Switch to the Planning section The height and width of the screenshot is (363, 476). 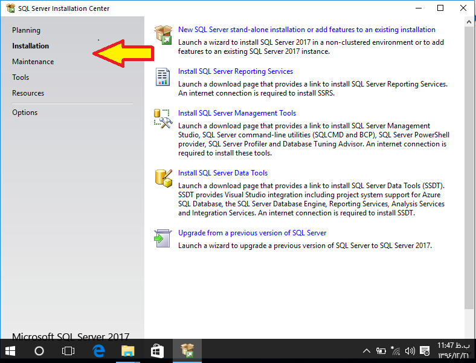(x=26, y=30)
